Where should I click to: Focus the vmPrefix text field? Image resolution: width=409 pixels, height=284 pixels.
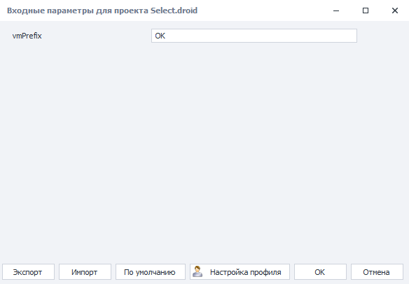click(x=254, y=36)
